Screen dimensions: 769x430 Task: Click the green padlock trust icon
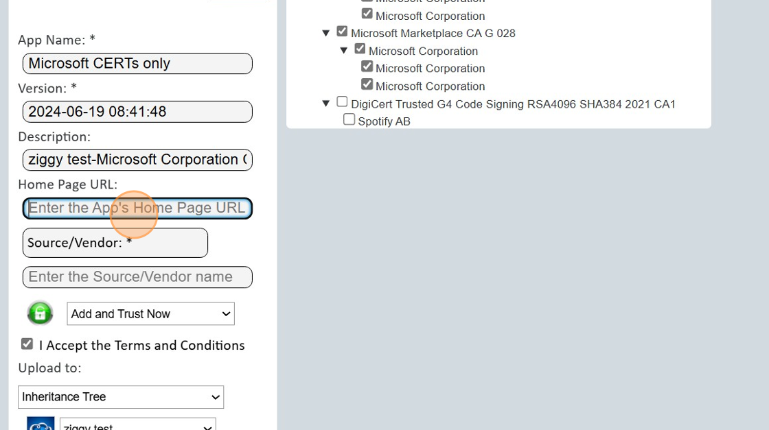pyautogui.click(x=40, y=313)
